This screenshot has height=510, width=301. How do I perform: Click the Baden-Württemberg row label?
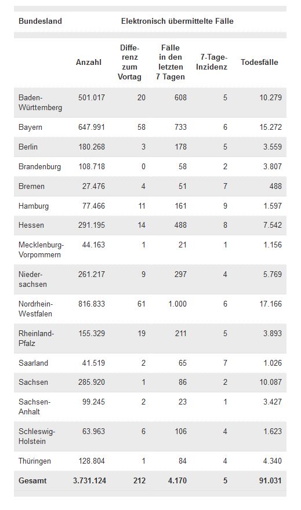tap(41, 103)
